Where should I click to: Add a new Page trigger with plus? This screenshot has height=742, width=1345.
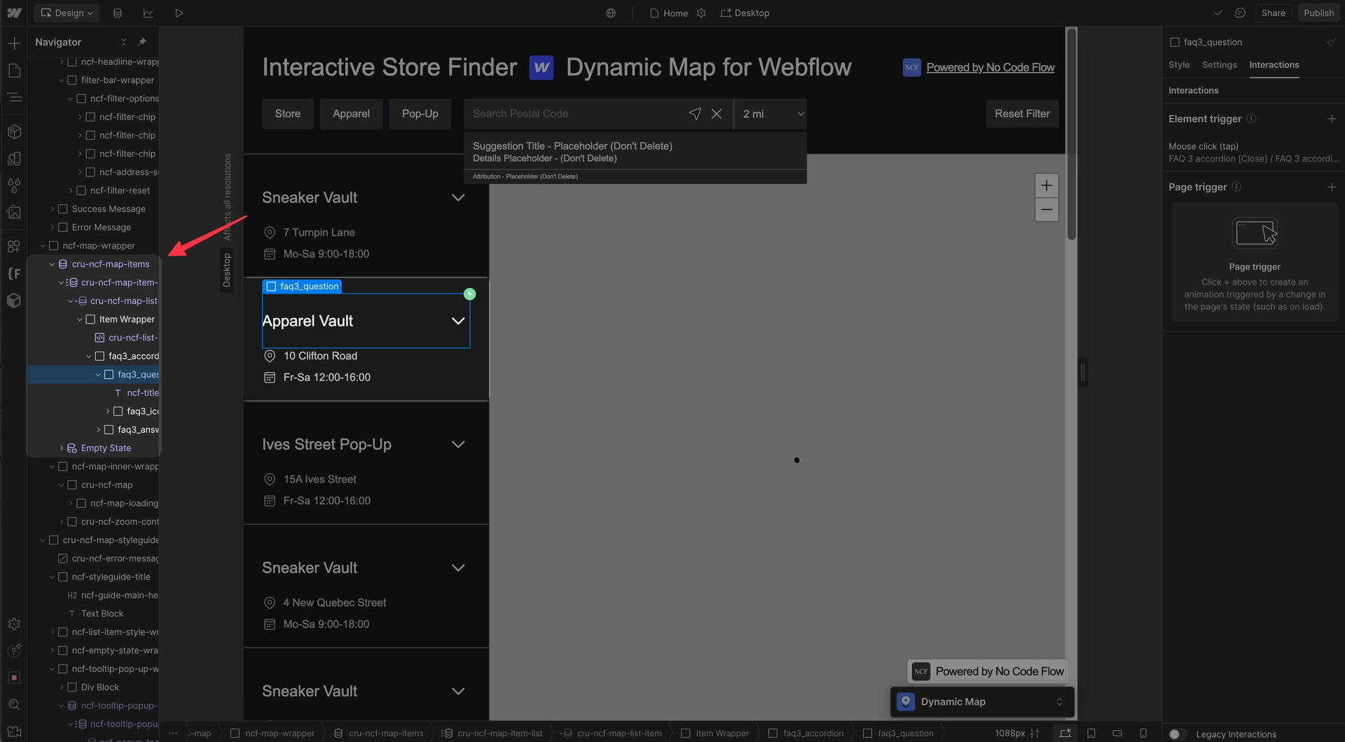tap(1332, 187)
